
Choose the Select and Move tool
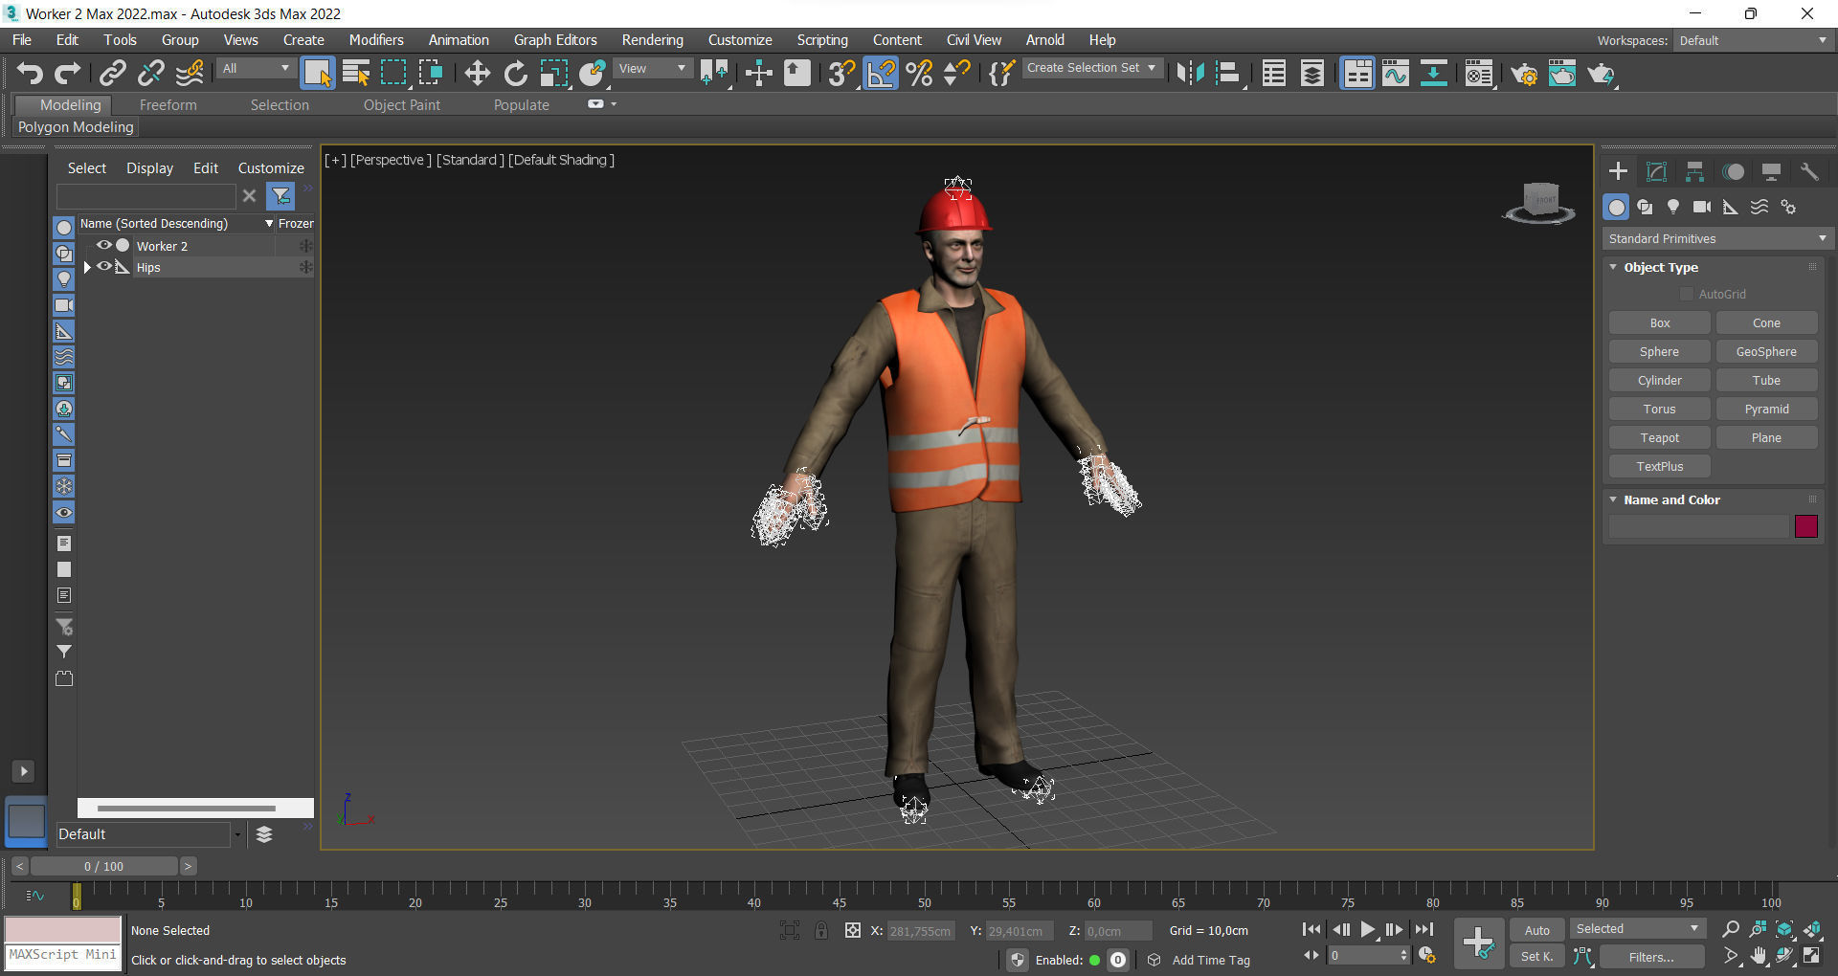tap(477, 74)
